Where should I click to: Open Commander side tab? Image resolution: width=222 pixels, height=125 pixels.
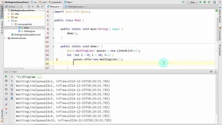pyautogui.click(x=220, y=34)
